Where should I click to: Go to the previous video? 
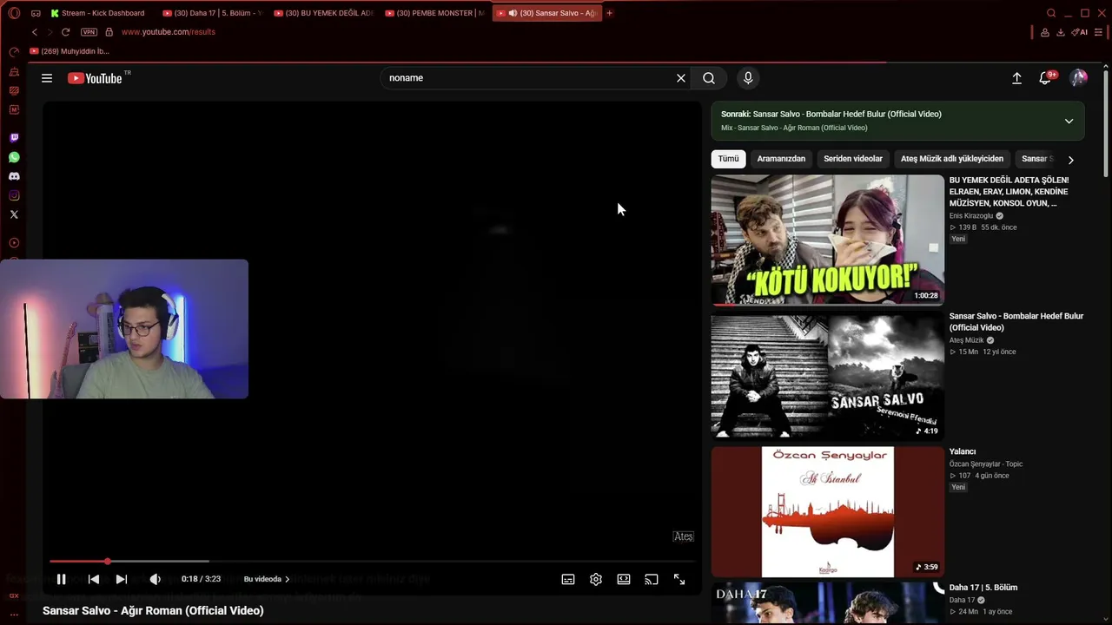(x=94, y=579)
